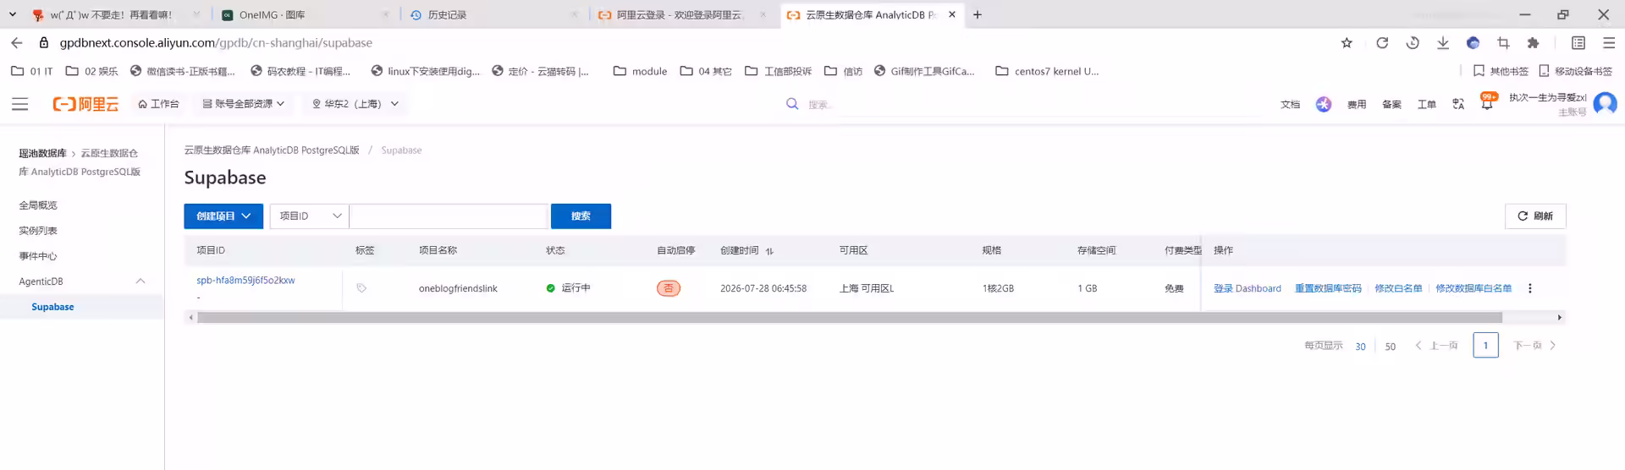Open notifications bell with 99+ badge

[1487, 102]
